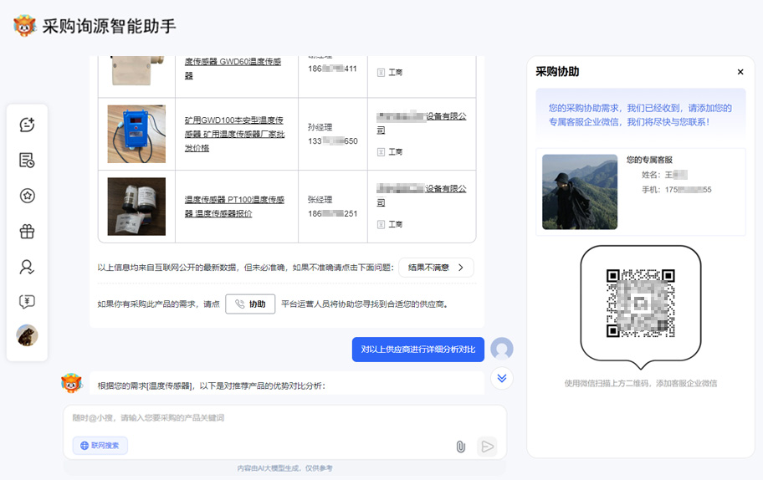Open the history records sidebar icon
The width and height of the screenshot is (763, 480).
(x=27, y=161)
